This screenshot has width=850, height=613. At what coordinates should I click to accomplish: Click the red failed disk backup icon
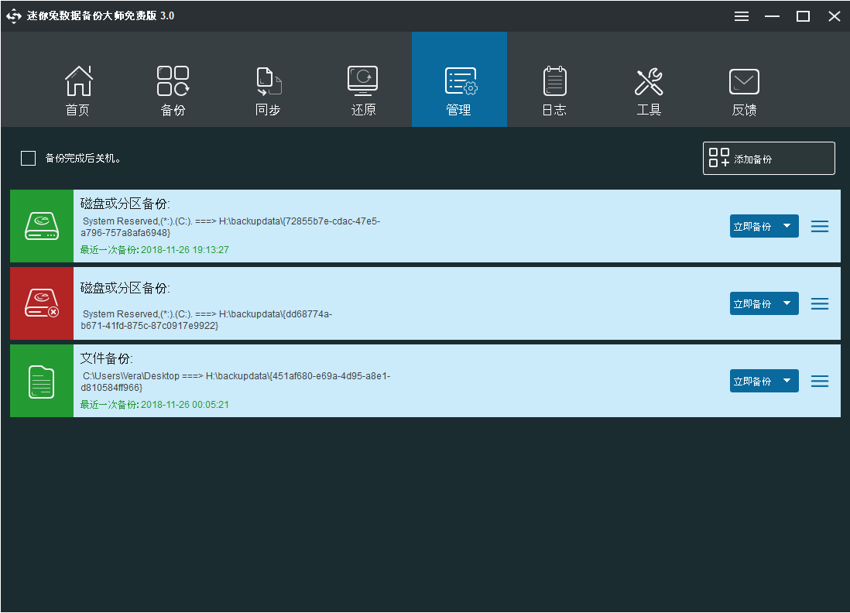(42, 303)
